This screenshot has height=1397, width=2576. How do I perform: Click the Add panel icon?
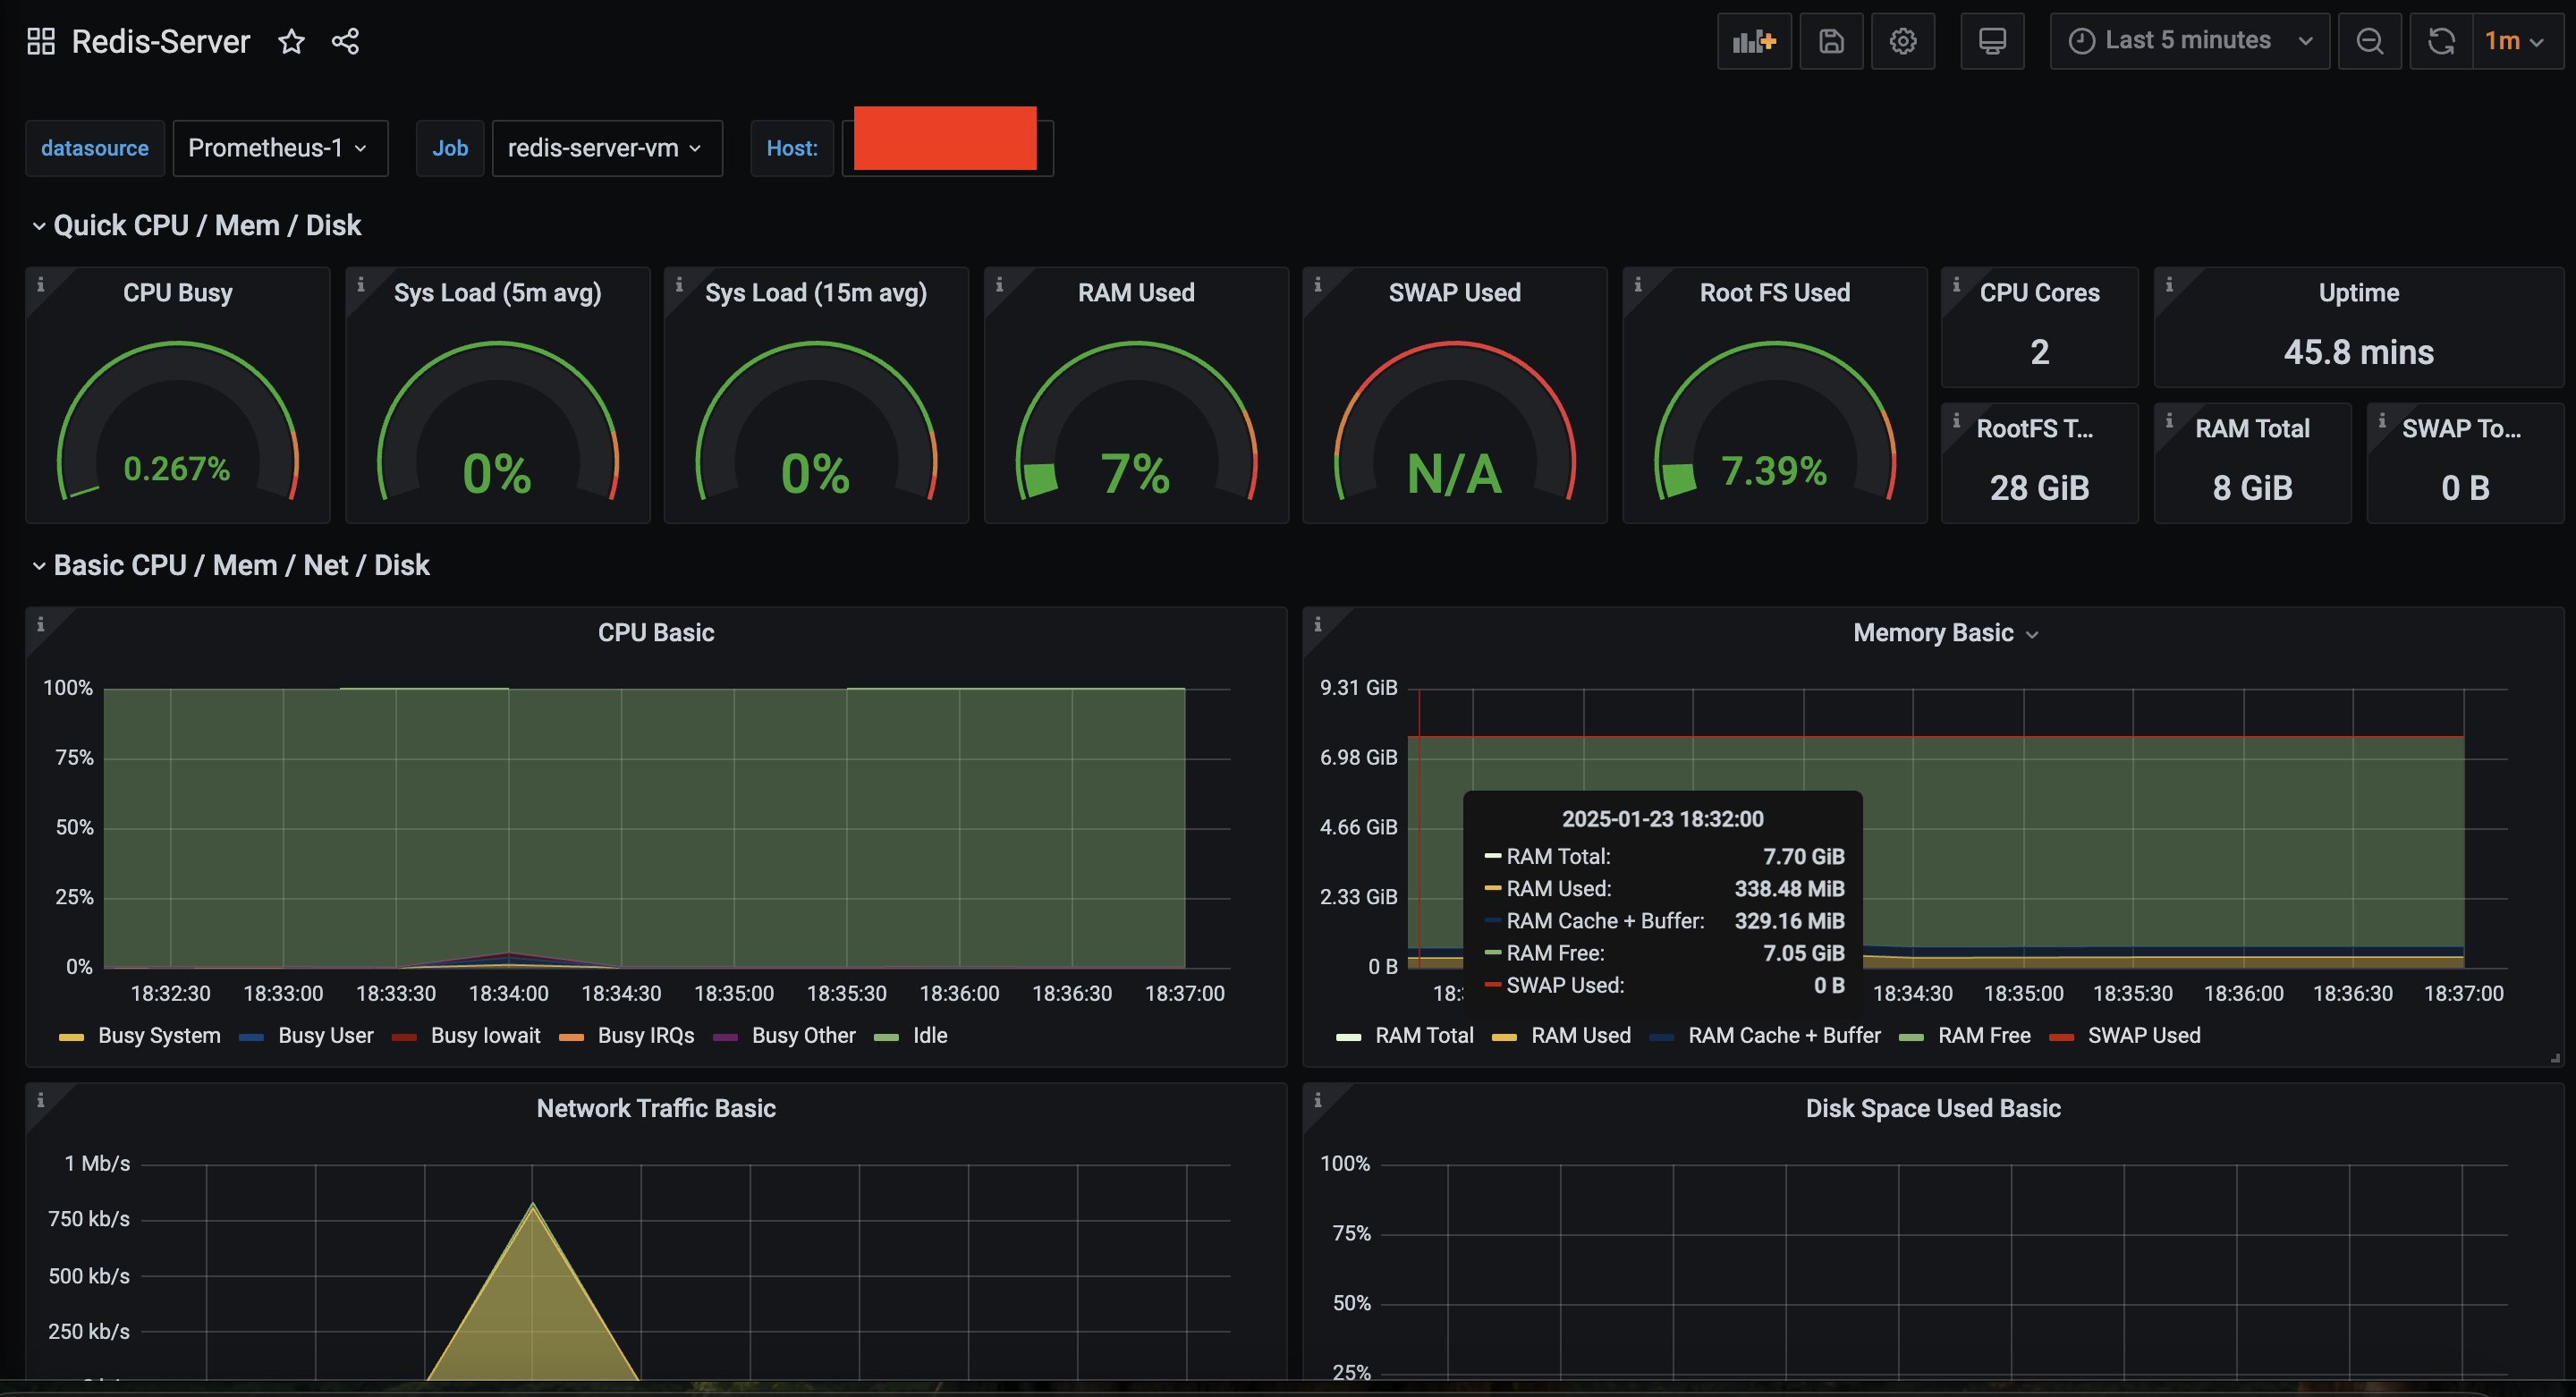pos(1753,41)
